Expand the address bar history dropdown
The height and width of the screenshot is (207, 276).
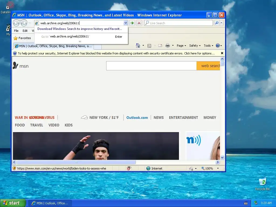[126, 23]
